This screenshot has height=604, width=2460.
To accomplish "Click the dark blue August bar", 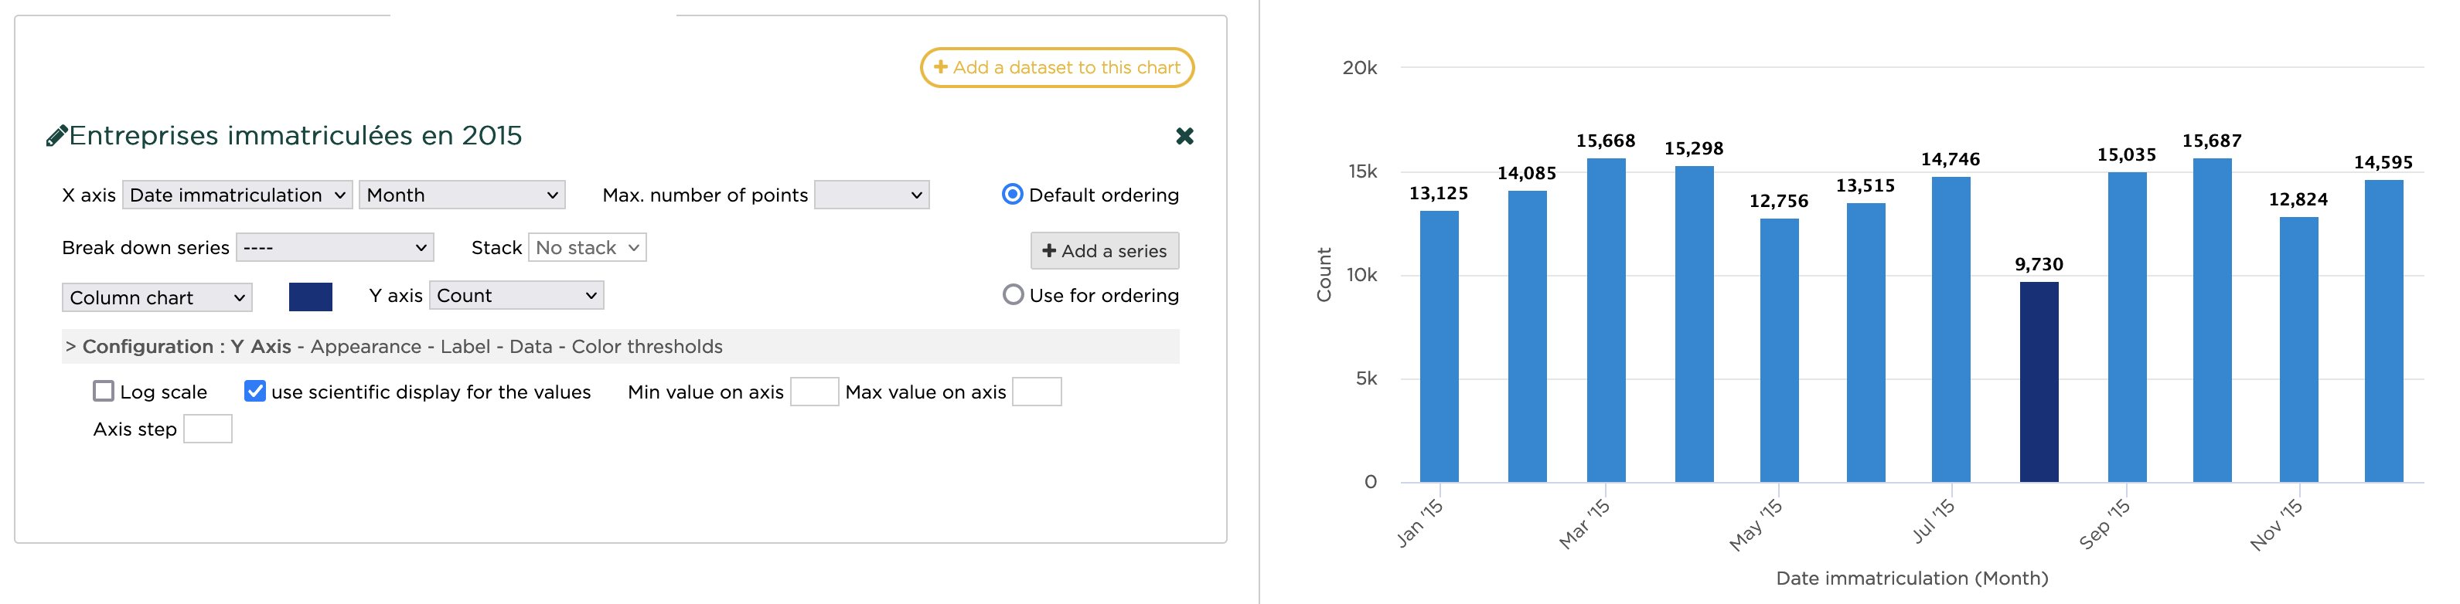I will pyautogui.click(x=2038, y=382).
